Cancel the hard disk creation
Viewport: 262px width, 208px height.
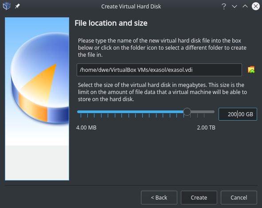click(x=239, y=197)
